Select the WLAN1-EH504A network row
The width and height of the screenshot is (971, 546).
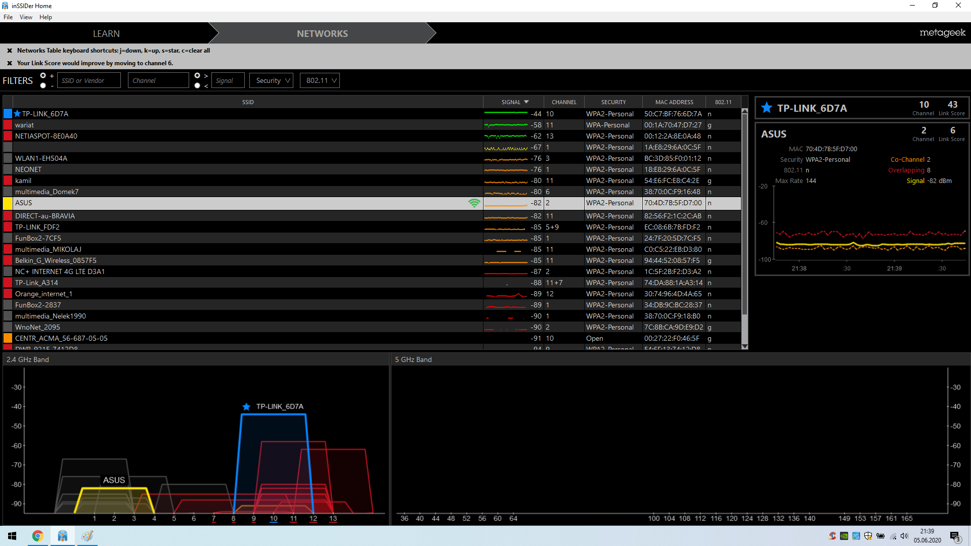[x=372, y=158]
